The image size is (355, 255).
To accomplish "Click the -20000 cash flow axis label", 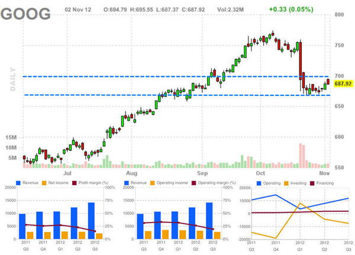I will point(245,240).
